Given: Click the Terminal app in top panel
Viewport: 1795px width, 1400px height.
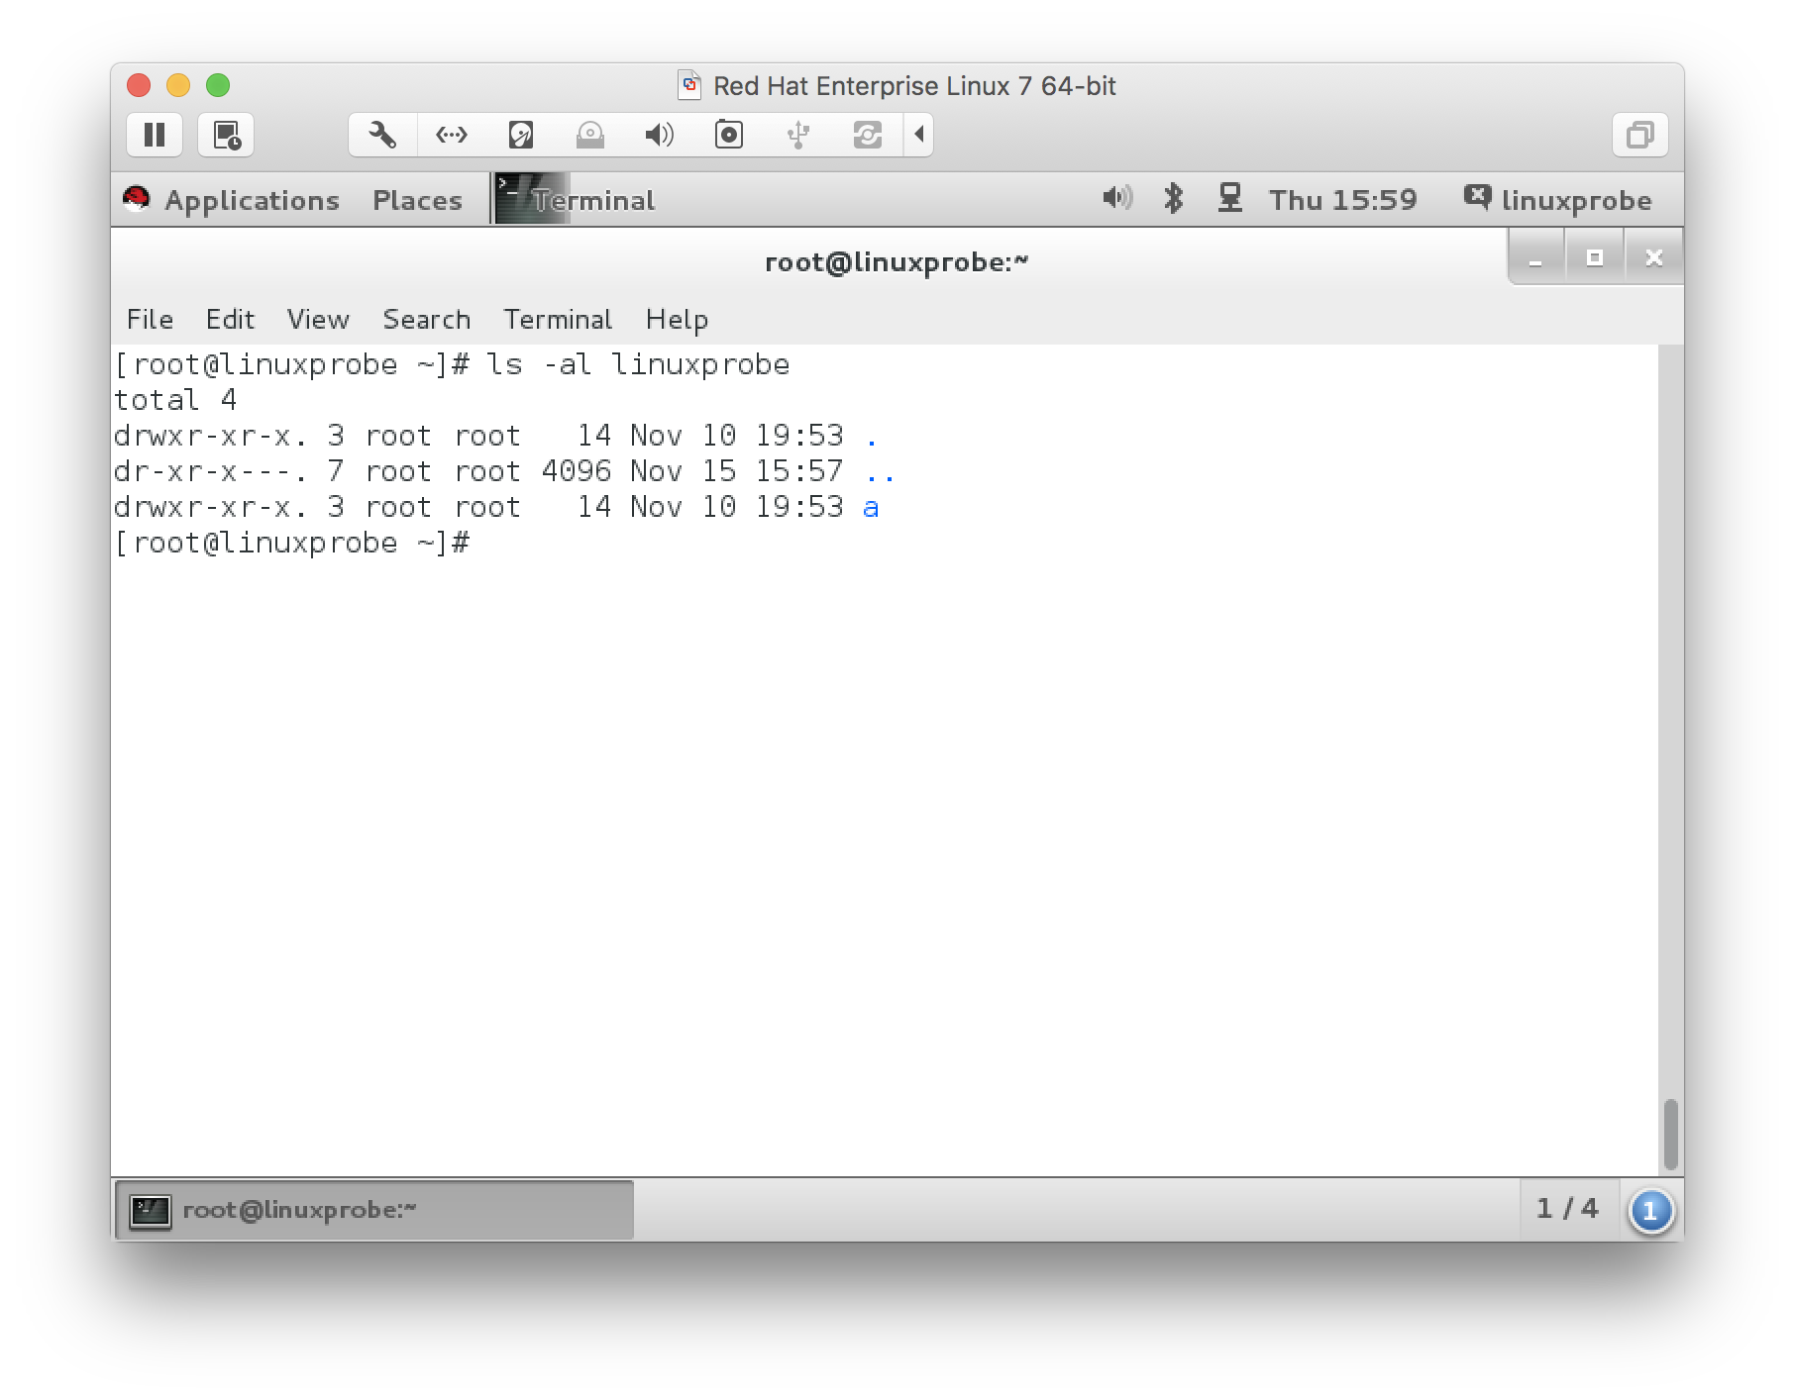Looking at the screenshot, I should click(577, 200).
